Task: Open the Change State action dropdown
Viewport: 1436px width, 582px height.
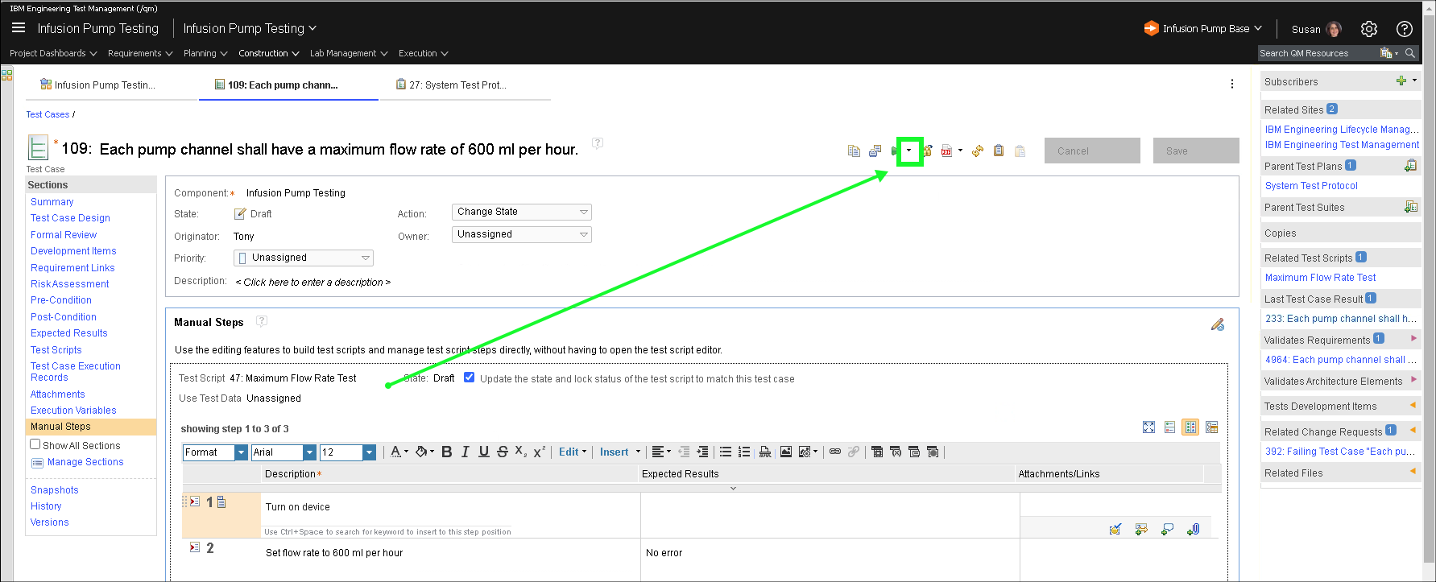Action: tap(521, 212)
